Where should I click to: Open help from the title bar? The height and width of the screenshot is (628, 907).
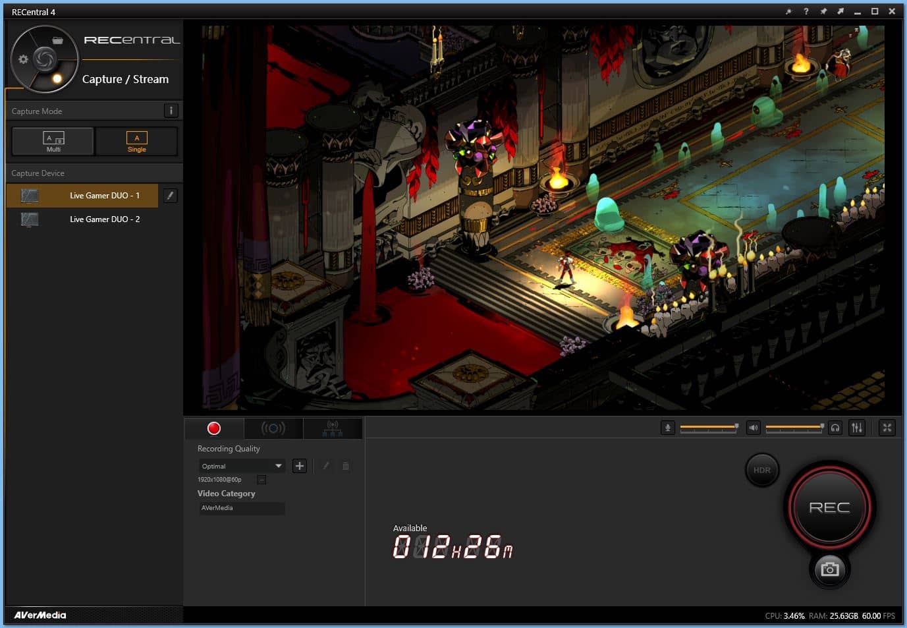click(806, 11)
